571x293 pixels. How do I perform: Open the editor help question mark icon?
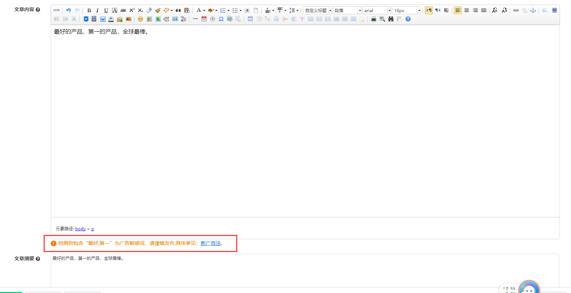click(408, 19)
